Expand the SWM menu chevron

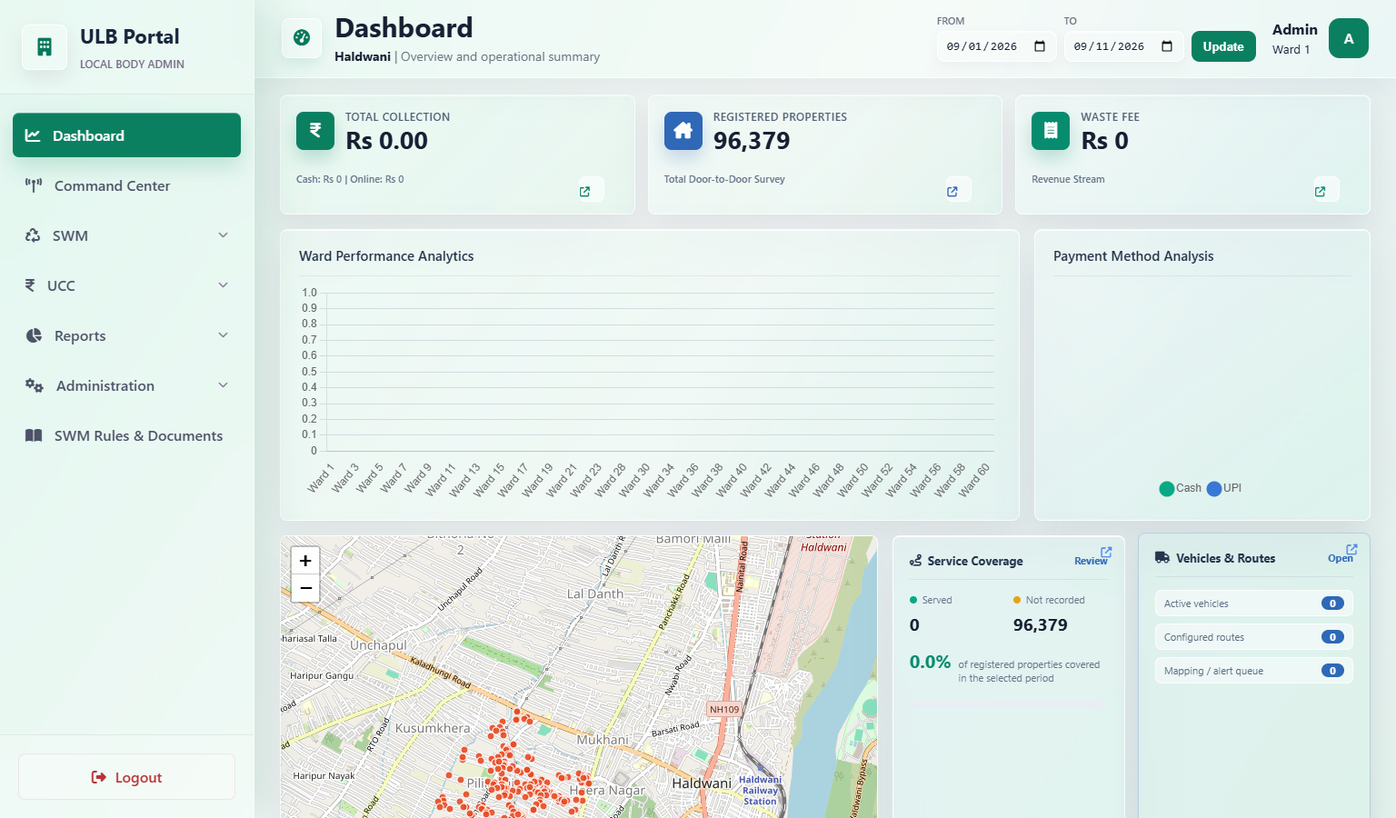click(x=224, y=235)
